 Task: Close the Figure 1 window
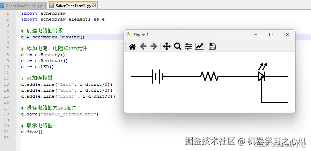click(287, 35)
